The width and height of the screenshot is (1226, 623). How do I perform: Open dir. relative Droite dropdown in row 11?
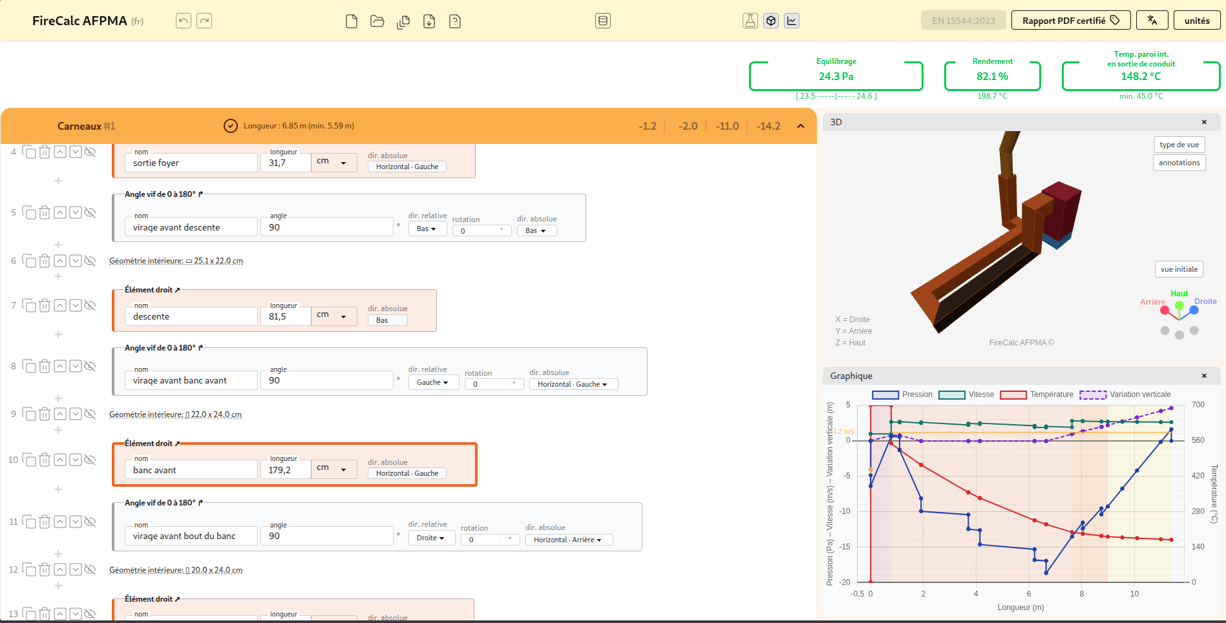pyautogui.click(x=431, y=538)
